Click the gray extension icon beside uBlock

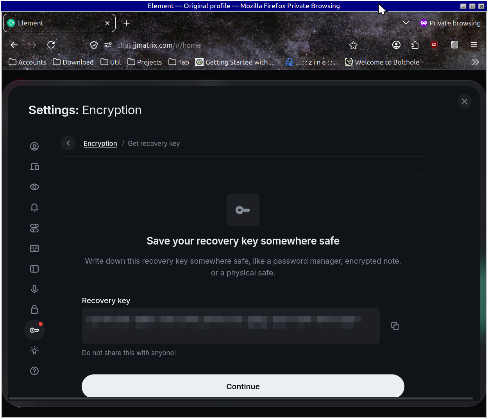click(454, 45)
